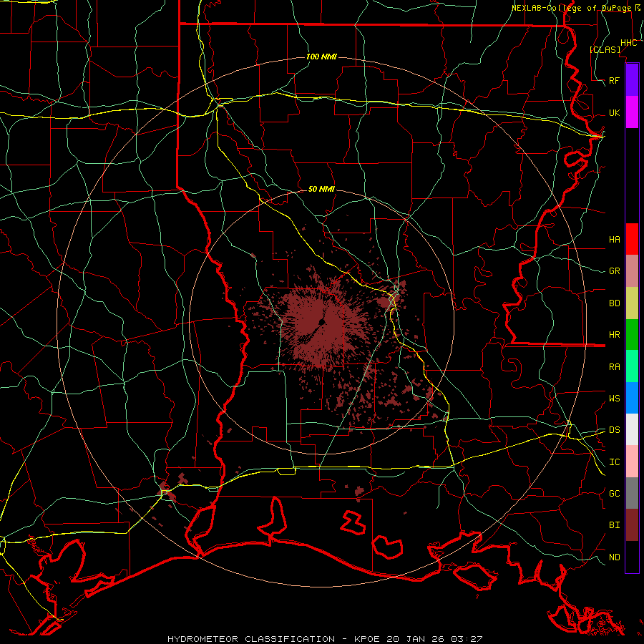Click the radar site center marker
This screenshot has height=644, width=644.
321,322
